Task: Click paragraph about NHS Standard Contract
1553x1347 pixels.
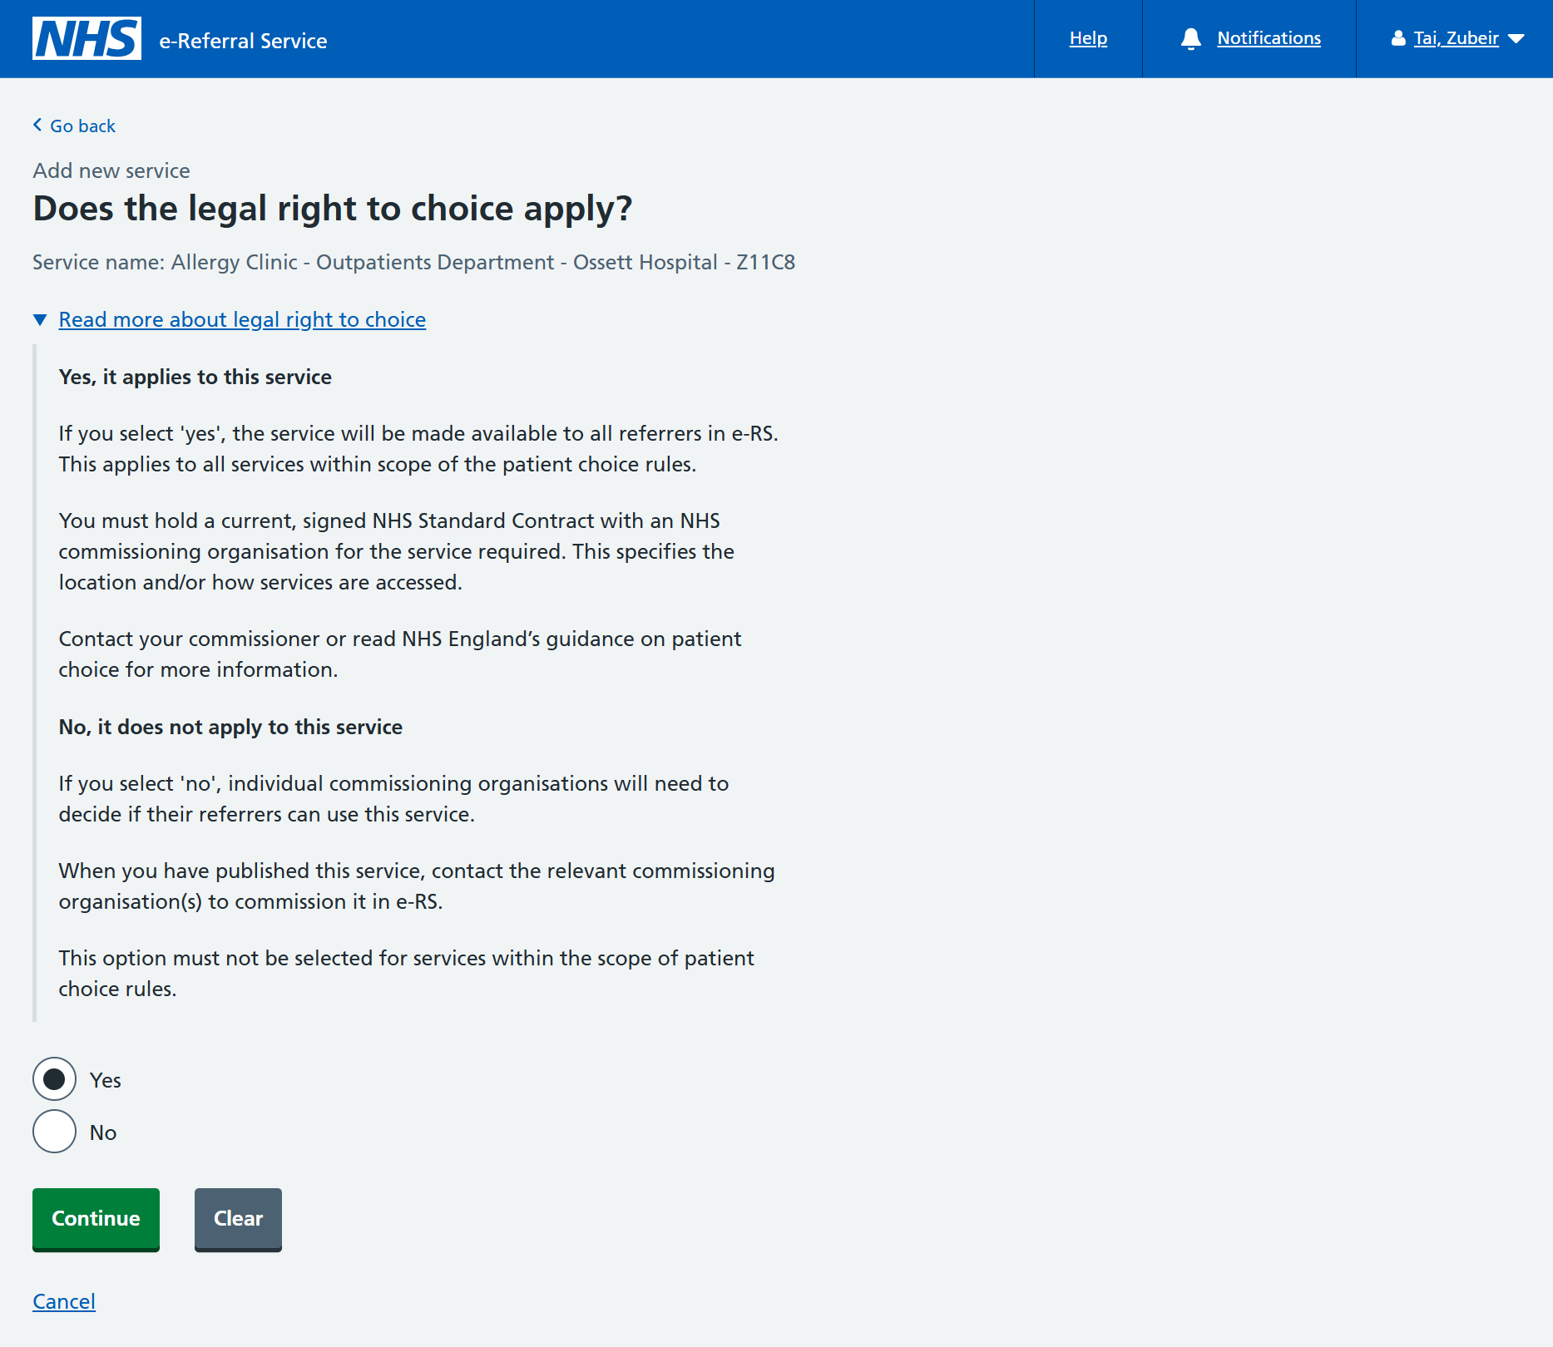Action: [397, 551]
